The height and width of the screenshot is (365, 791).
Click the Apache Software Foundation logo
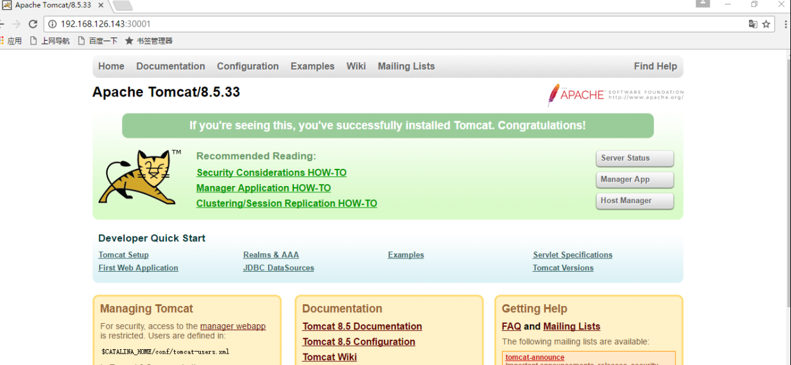coord(616,95)
